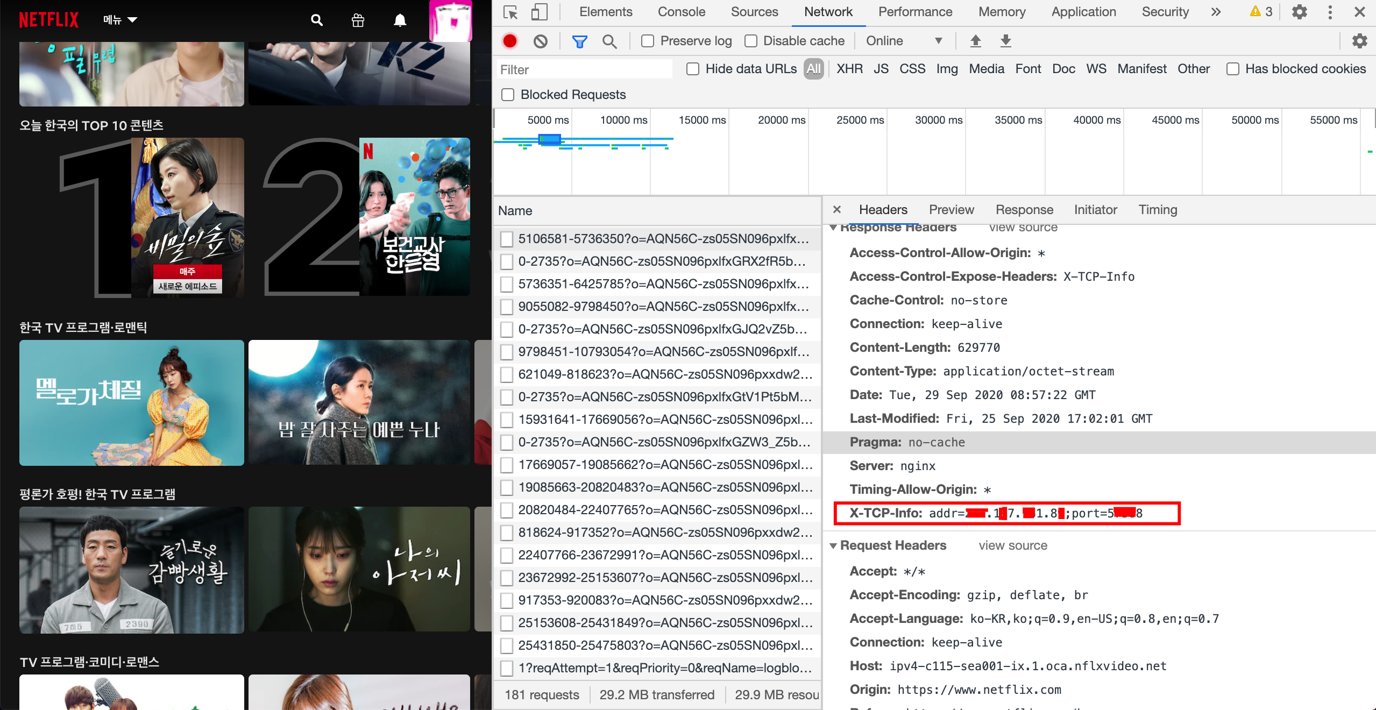Screen dimensions: 1376x710
Task: Click the export HAR download icon
Action: click(1005, 41)
